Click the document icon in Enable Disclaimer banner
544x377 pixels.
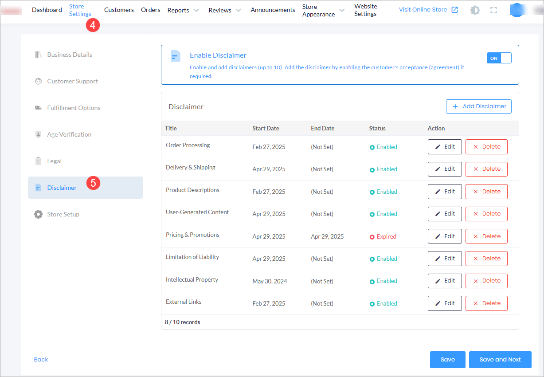pos(176,56)
